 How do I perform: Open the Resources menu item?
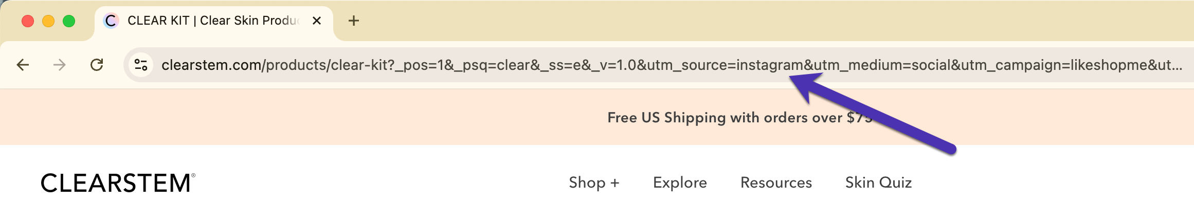pos(776,182)
